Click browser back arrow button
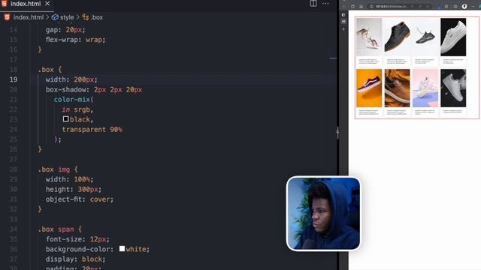The image size is (481, 270). coord(344,7)
